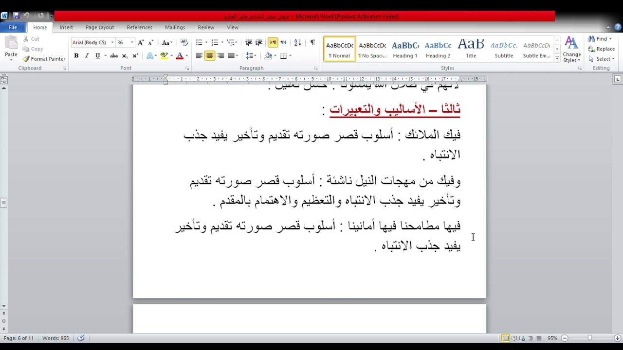Click the zoom slider handle

pyautogui.click(x=590, y=338)
